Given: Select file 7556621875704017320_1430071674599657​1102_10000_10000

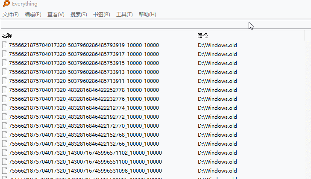Looking at the screenshot, I should [x=85, y=153].
